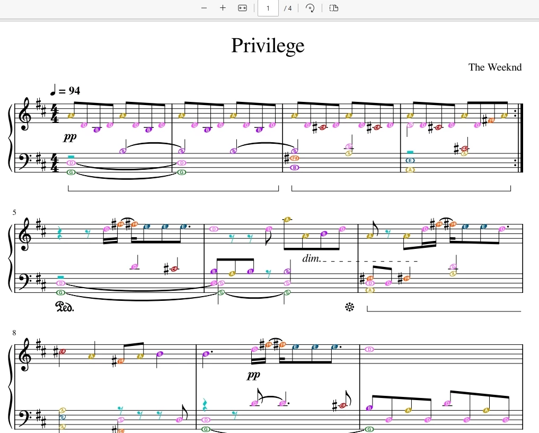Select the title "Privilege"

[x=268, y=46]
